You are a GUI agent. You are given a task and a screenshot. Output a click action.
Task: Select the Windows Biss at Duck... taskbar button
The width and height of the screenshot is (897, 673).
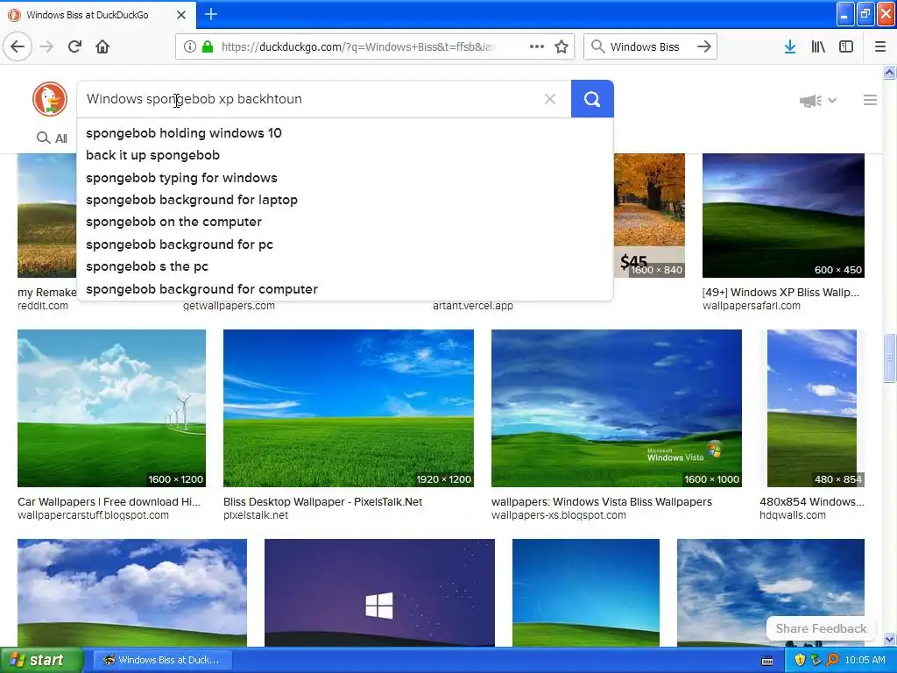161,660
